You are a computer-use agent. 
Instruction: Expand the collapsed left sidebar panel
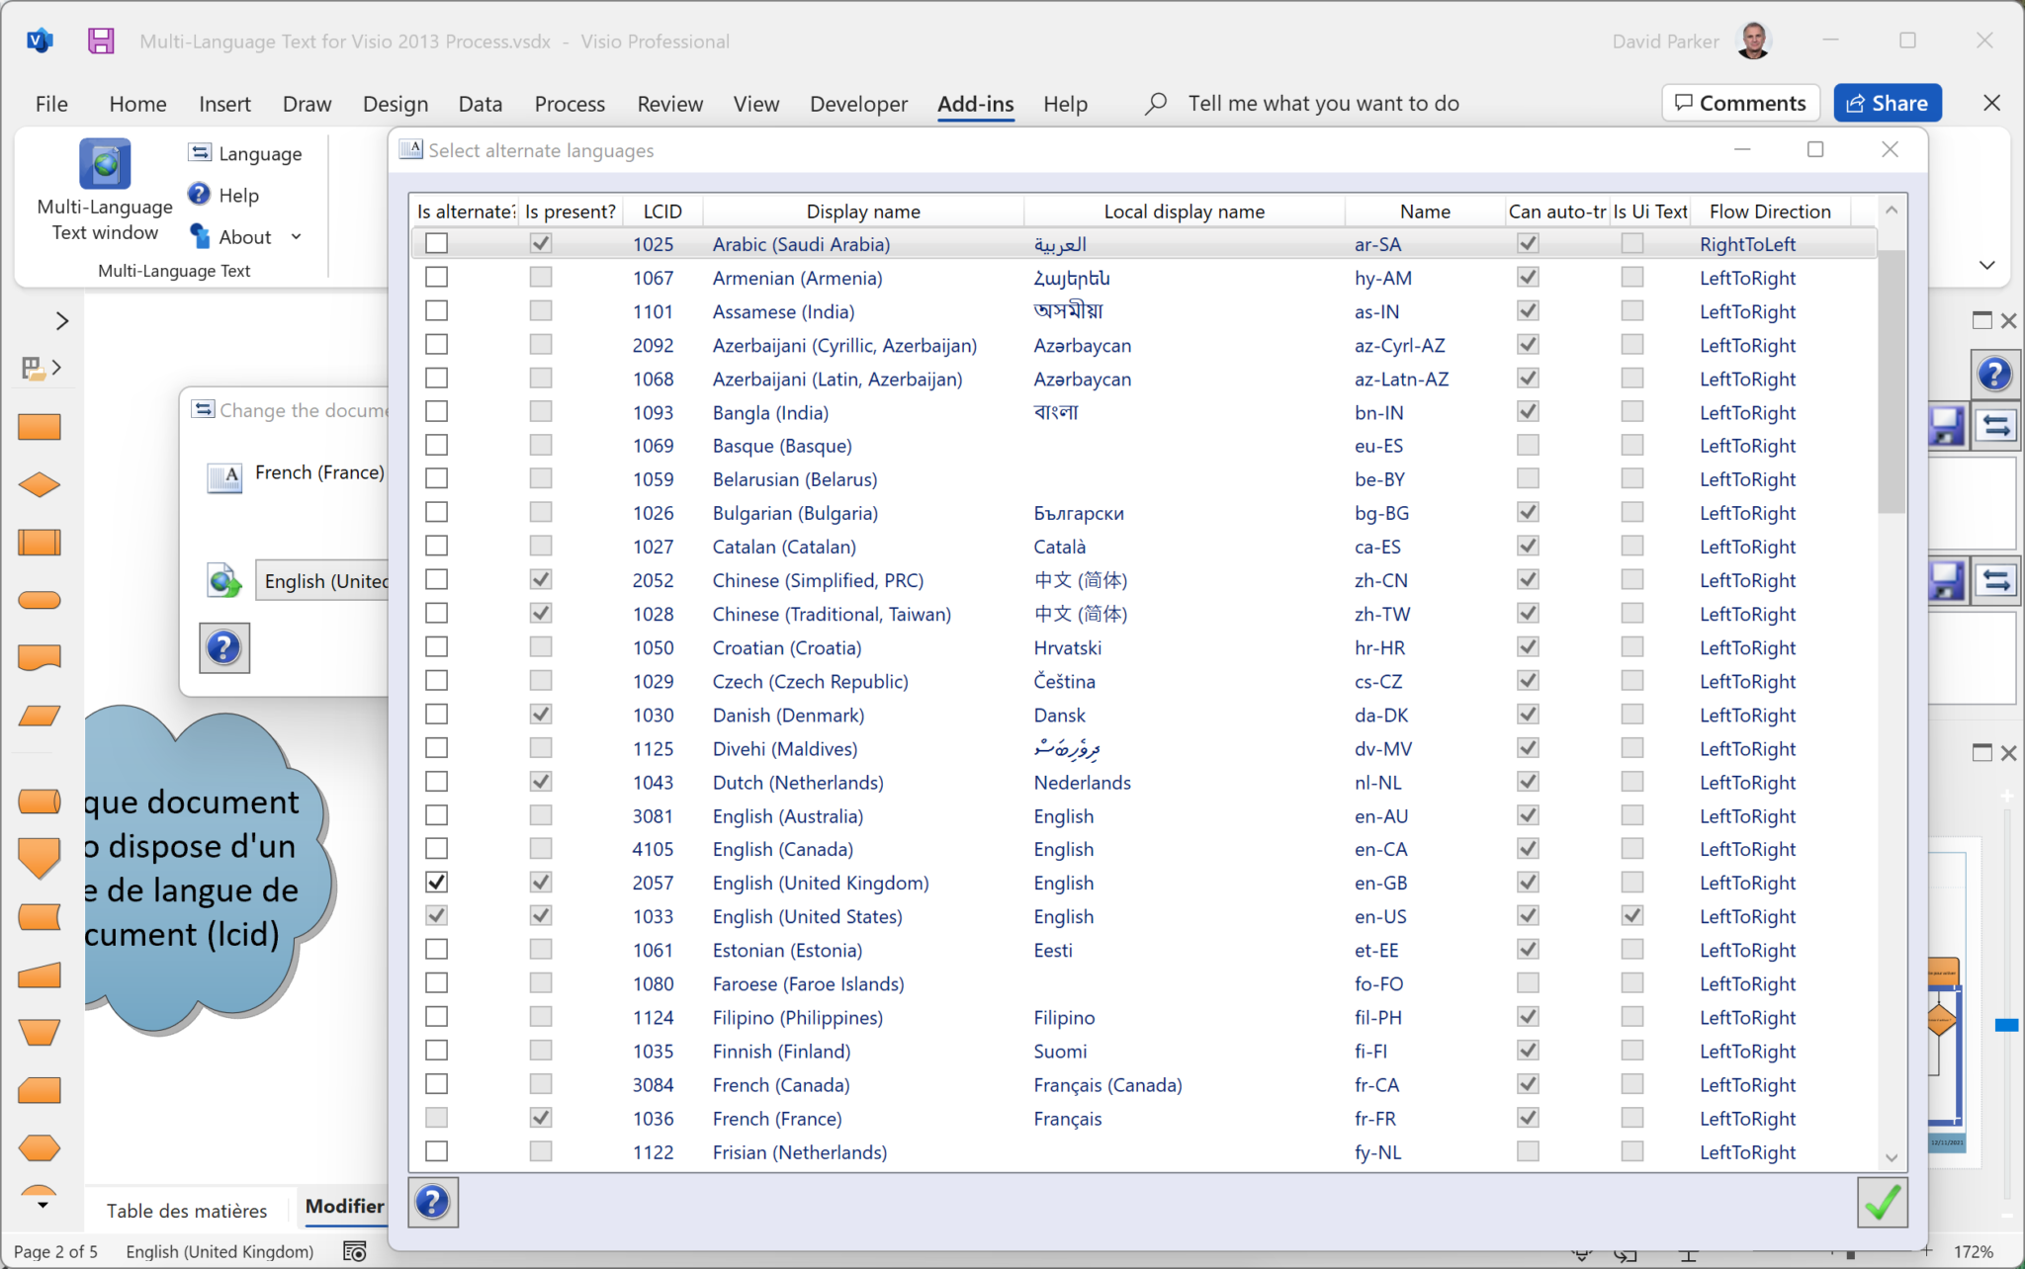[61, 320]
